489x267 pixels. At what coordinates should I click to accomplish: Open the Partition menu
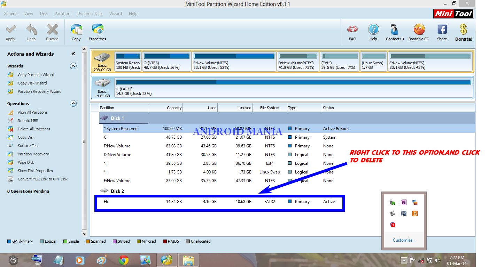62,13
